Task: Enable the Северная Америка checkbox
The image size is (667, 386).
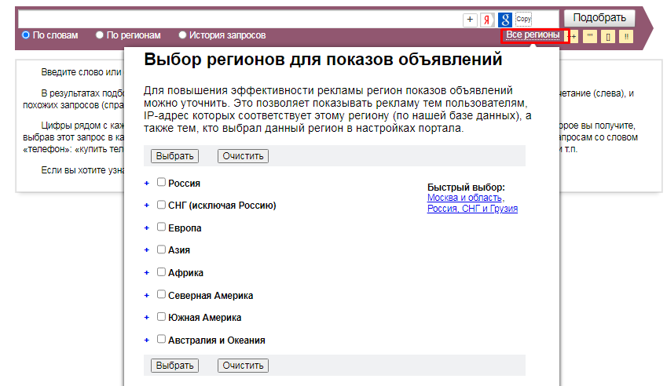Action: pos(161,295)
